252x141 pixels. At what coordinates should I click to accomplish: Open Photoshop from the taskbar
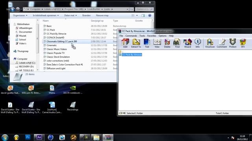(x=28, y=137)
